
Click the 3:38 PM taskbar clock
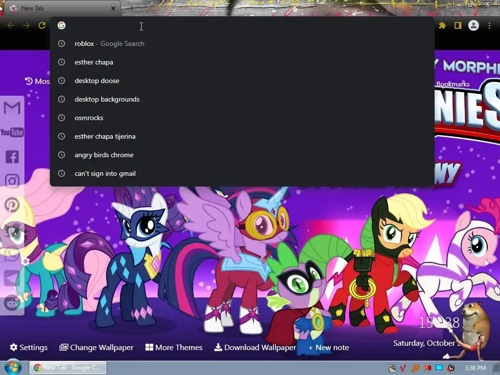click(x=475, y=368)
